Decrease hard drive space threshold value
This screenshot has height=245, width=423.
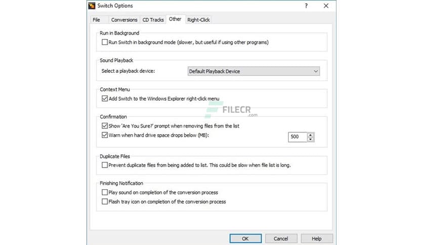311,140
